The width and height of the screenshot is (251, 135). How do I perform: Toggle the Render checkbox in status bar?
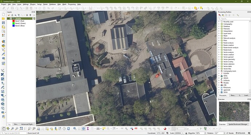(227, 133)
